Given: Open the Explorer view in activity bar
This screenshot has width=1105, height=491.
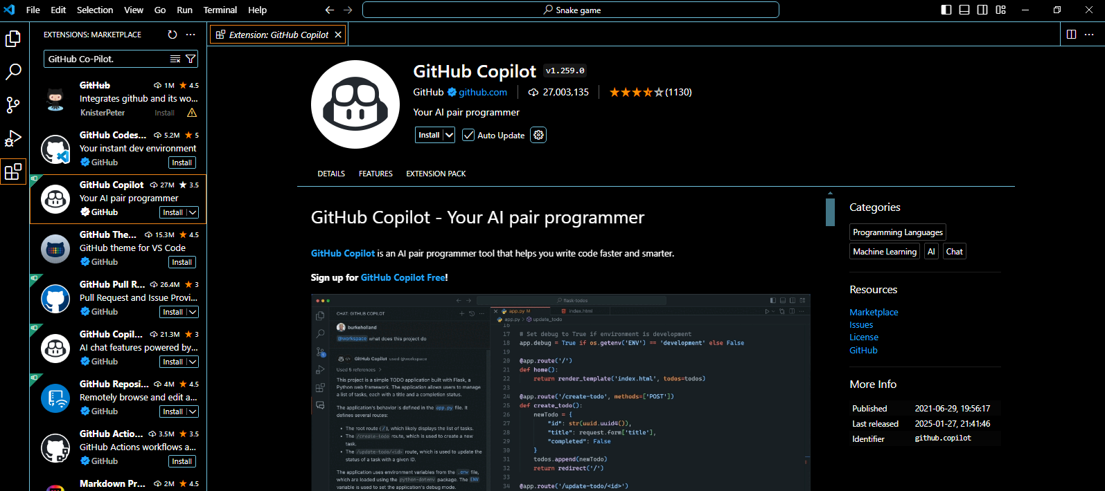Looking at the screenshot, I should 13,39.
